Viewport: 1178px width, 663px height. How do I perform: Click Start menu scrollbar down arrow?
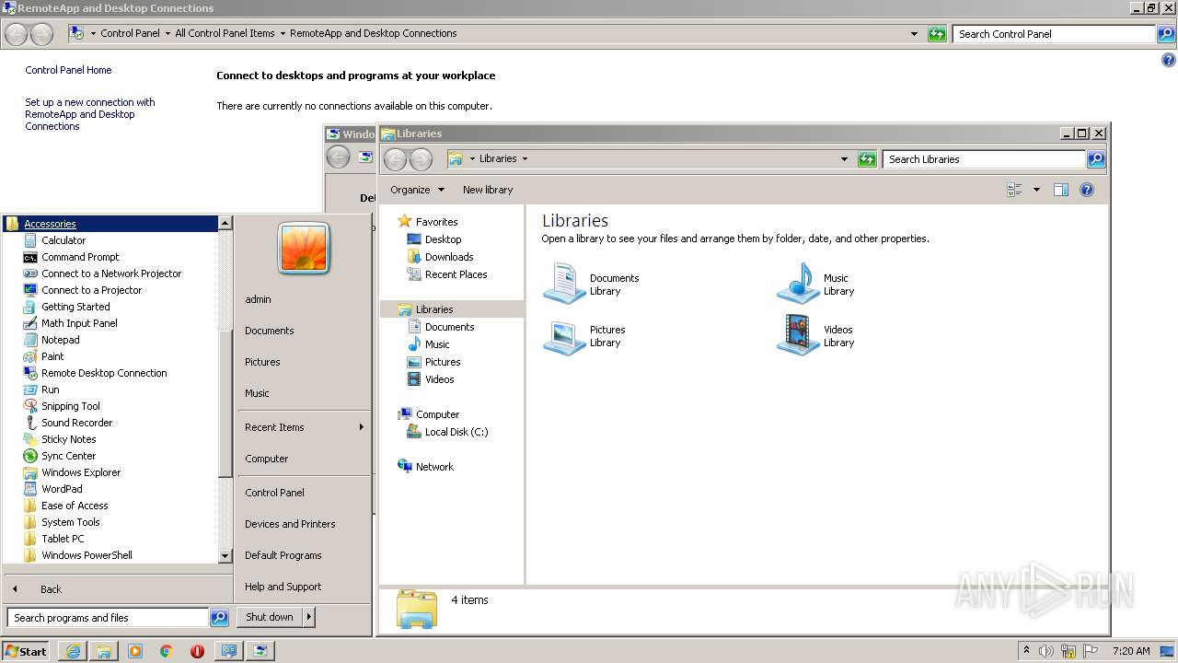(225, 556)
